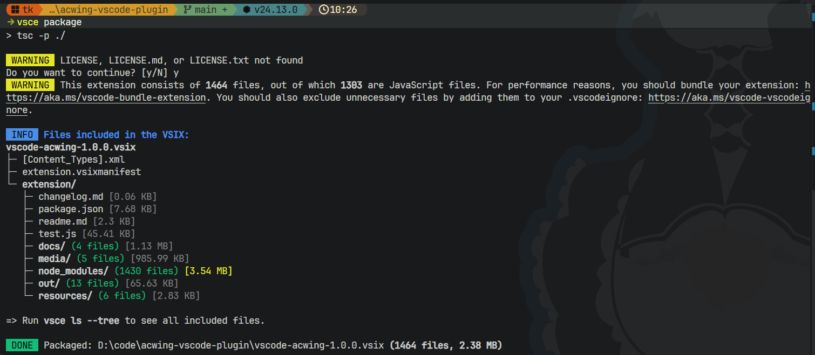Click the terminal vertical scrollbar
The image size is (815, 355).
(x=812, y=177)
